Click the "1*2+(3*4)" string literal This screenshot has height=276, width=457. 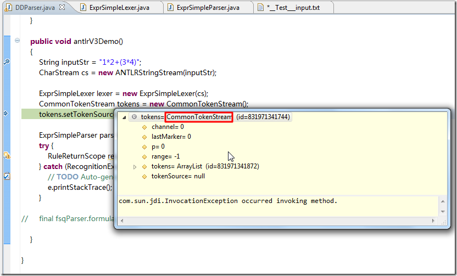[119, 62]
